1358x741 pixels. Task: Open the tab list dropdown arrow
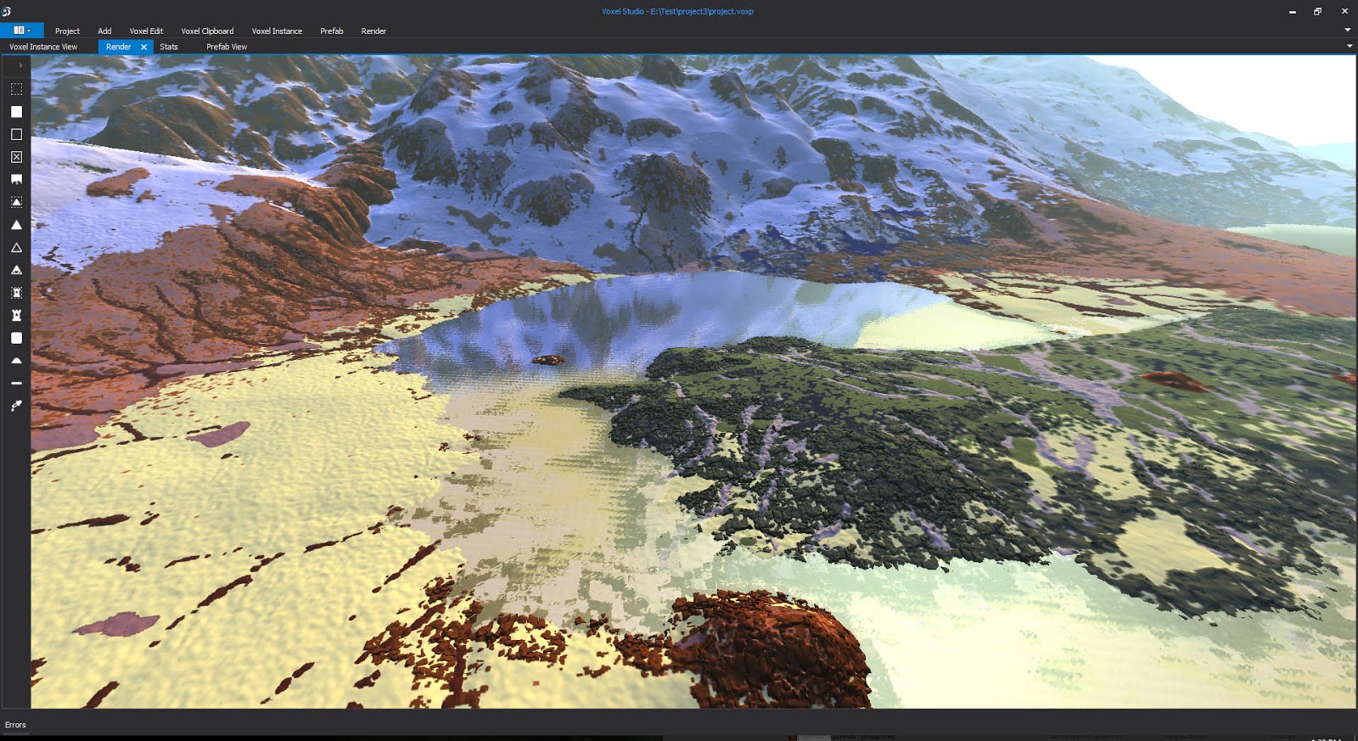1350,46
